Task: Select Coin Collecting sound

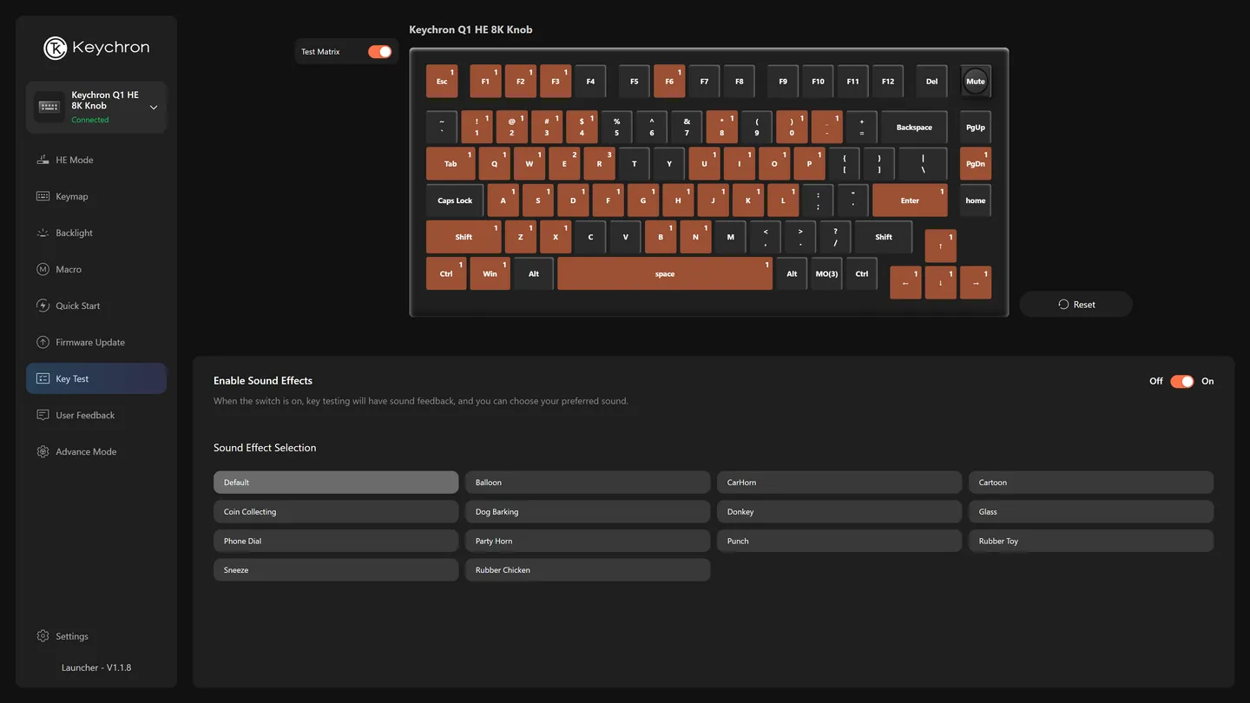Action: pos(336,512)
